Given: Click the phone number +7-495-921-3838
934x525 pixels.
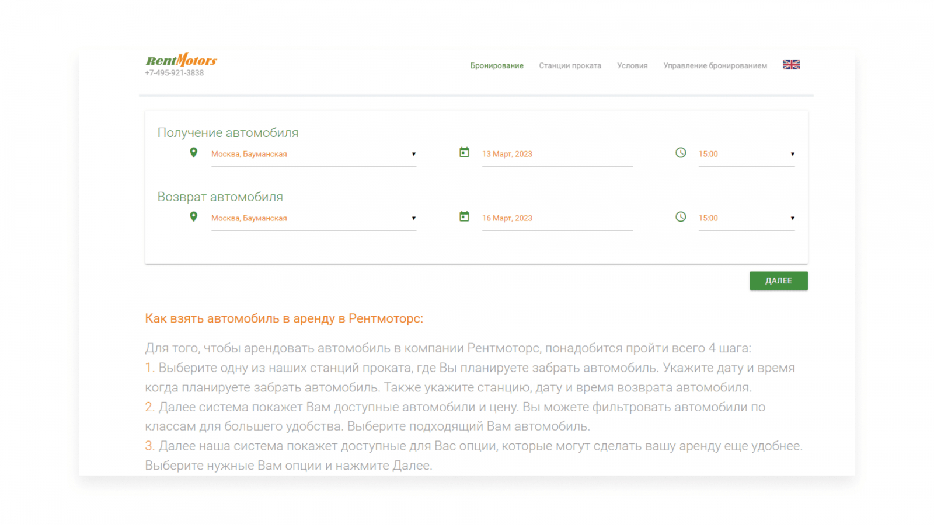Looking at the screenshot, I should 175,73.
